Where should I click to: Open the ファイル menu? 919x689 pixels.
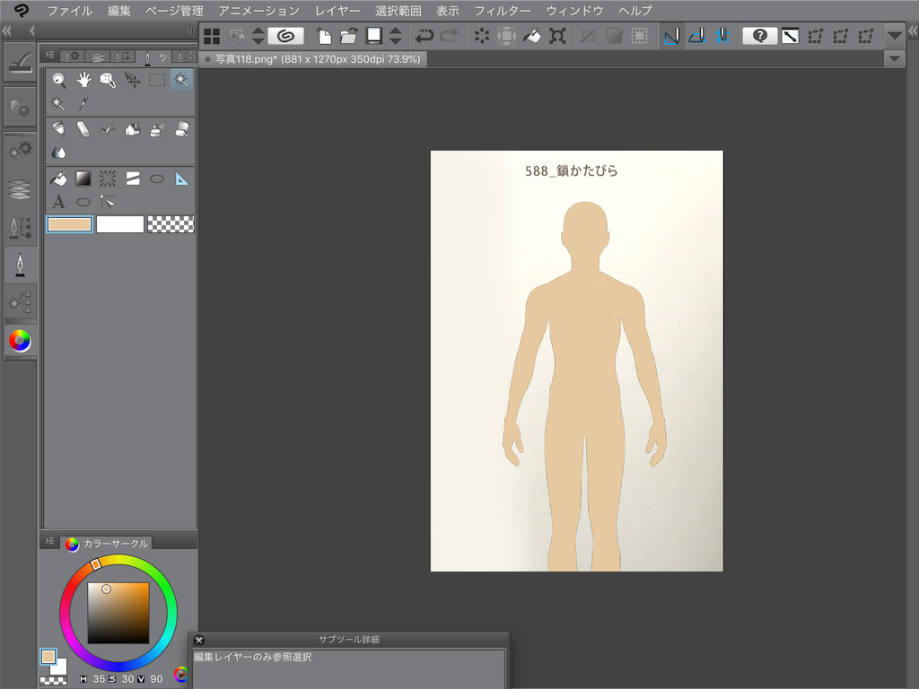[x=70, y=11]
